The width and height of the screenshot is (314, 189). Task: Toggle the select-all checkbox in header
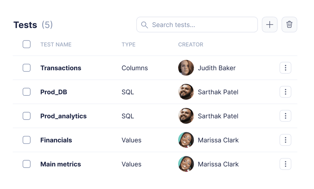click(27, 44)
